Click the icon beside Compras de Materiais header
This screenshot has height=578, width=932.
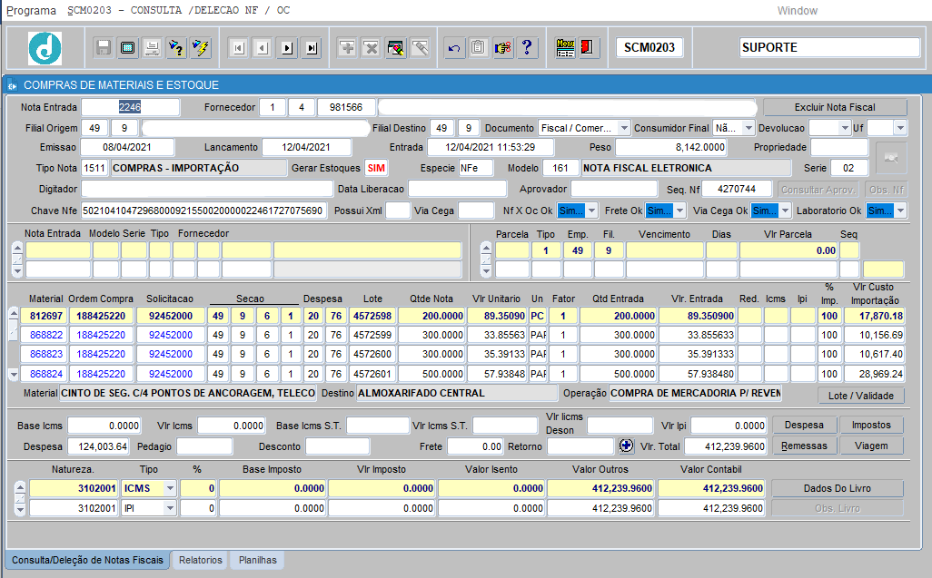pos(13,85)
